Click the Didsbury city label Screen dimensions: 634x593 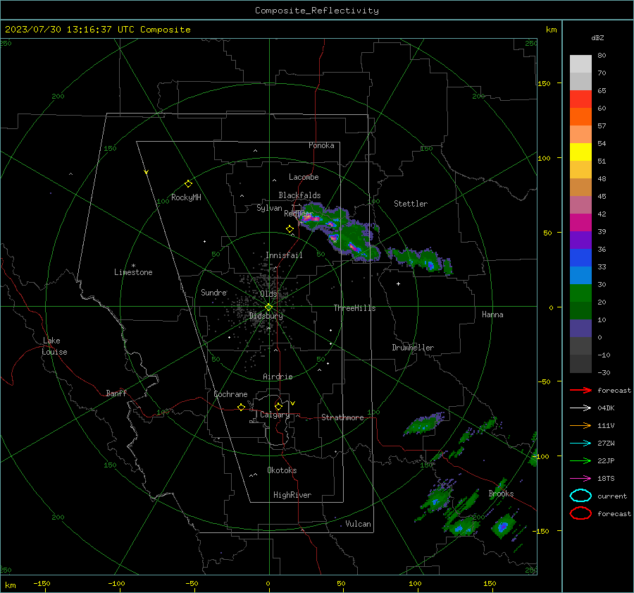tap(266, 316)
